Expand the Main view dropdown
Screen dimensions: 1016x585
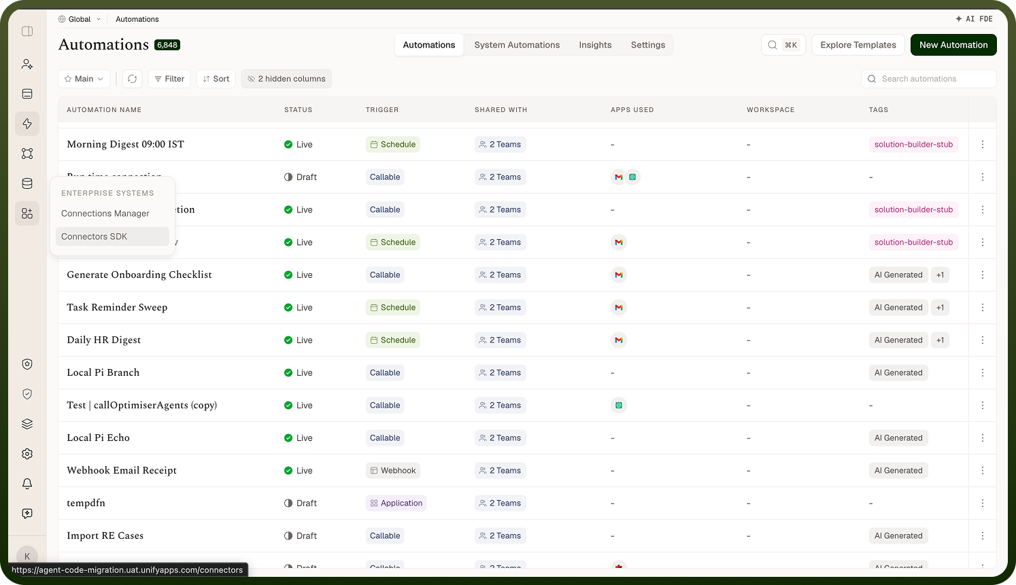pyautogui.click(x=84, y=79)
